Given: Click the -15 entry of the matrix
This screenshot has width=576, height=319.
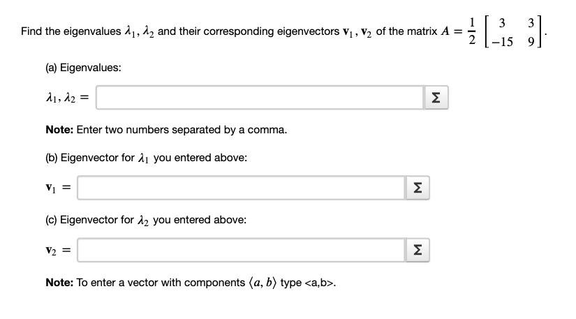Looking at the screenshot, I should (x=502, y=41).
